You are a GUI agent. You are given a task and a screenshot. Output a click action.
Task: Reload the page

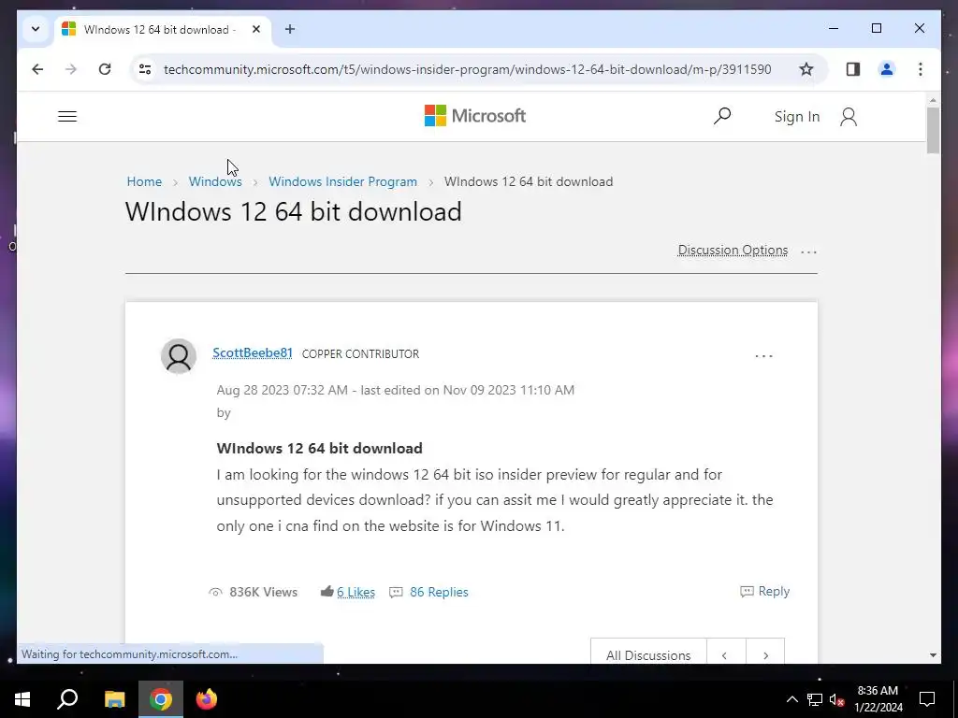(x=105, y=69)
